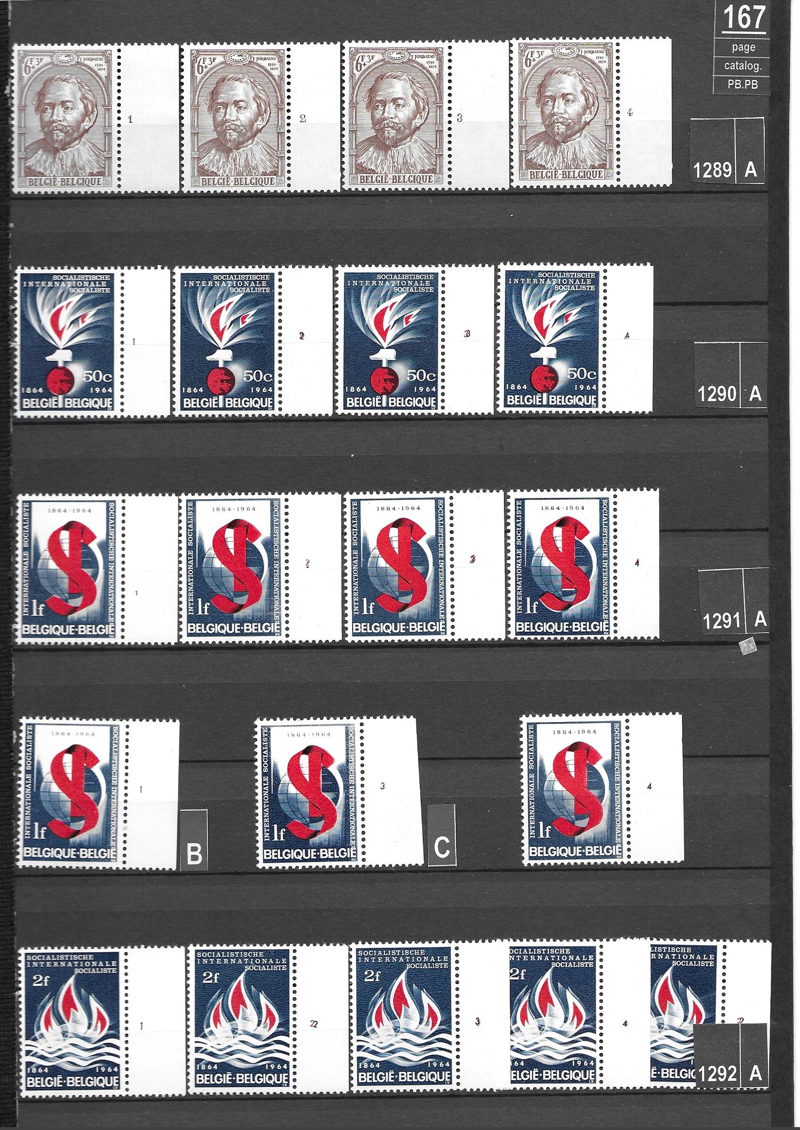This screenshot has width=800, height=1130.
Task: Select the catalog number 1290 label
Action: point(717,394)
